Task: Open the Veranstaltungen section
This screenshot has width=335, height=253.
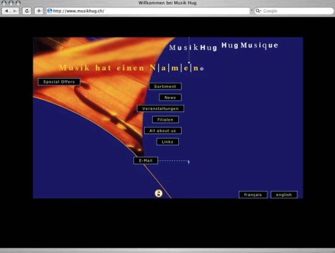Action: [160, 109]
